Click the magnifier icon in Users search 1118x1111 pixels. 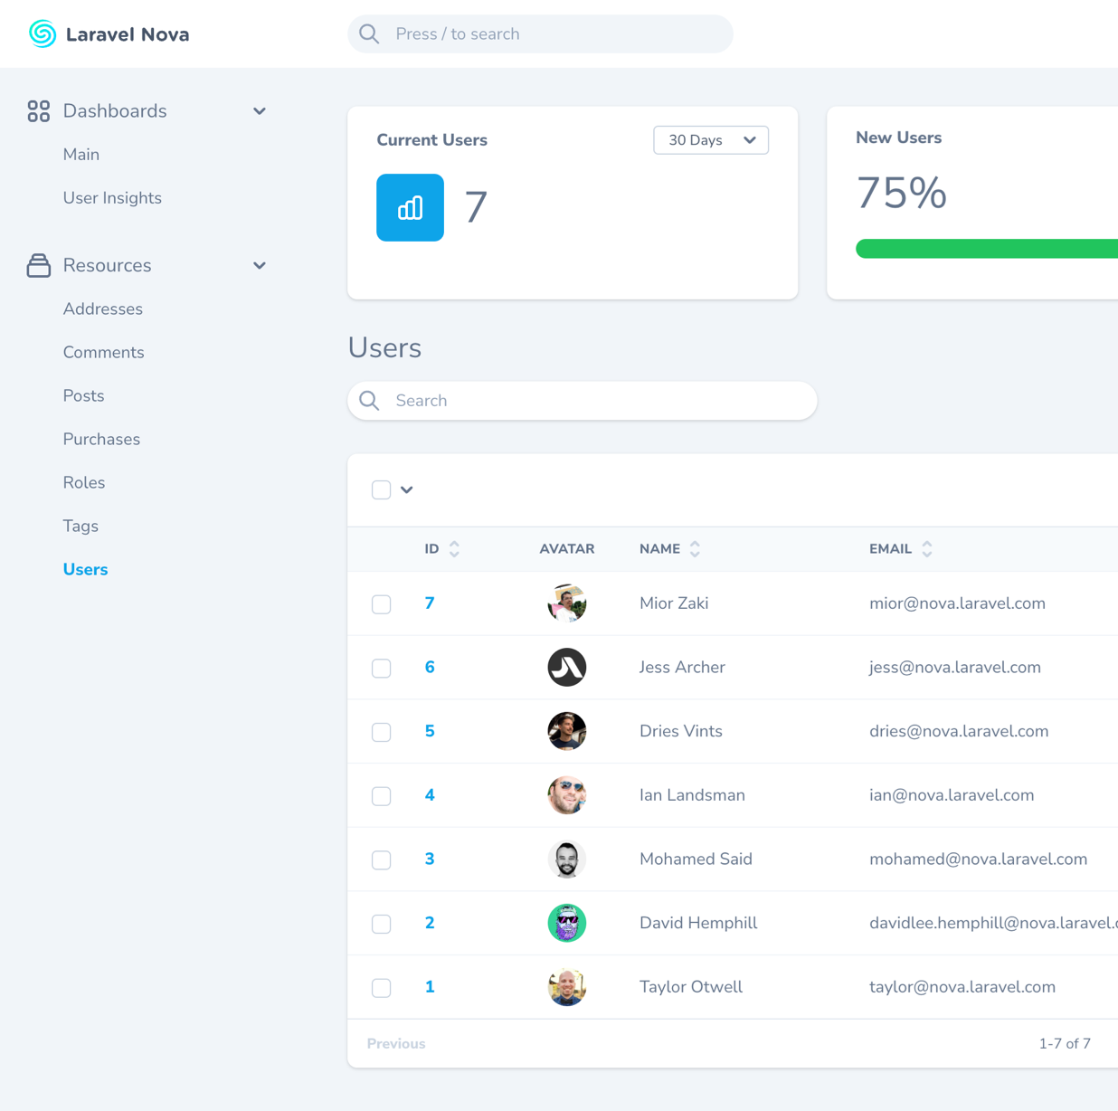coord(369,401)
